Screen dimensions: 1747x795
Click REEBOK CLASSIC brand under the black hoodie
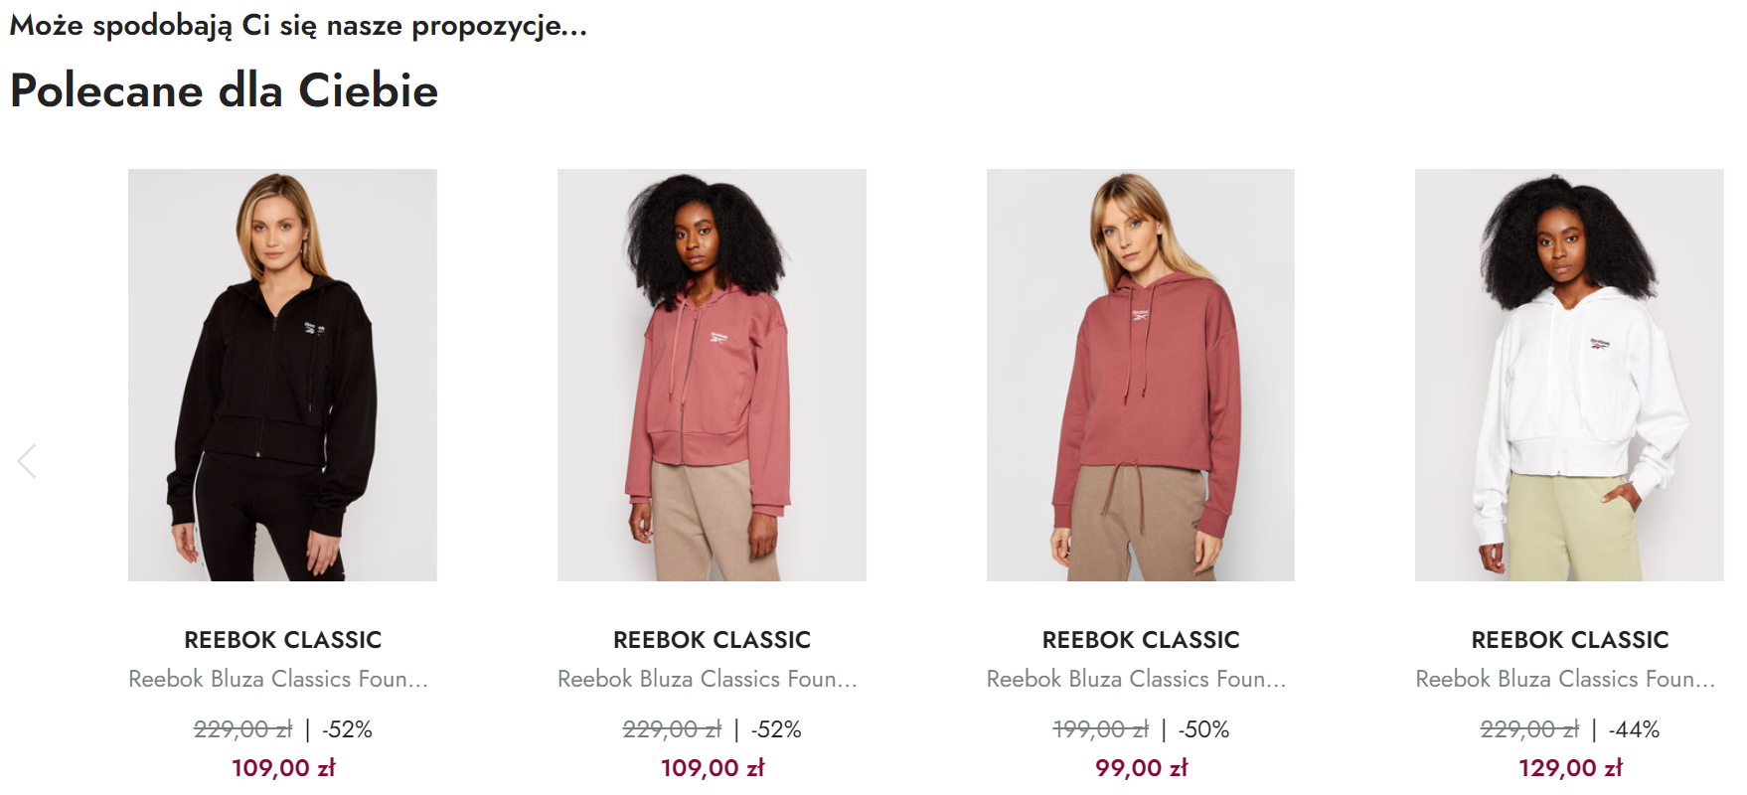pos(283,640)
